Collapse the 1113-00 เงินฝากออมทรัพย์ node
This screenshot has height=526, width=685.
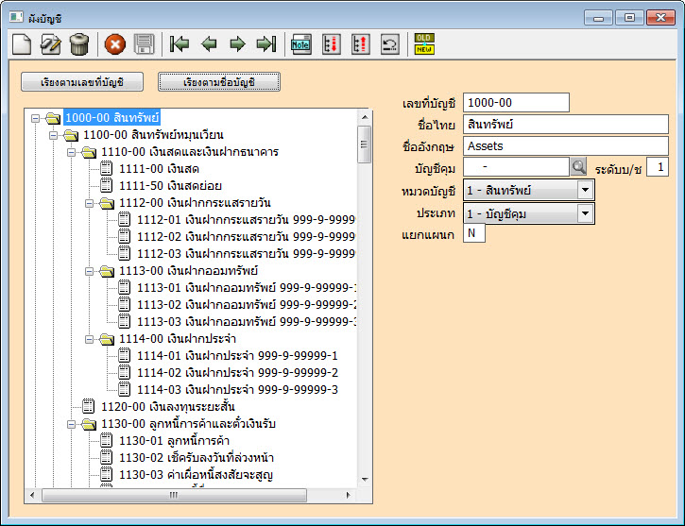point(89,272)
